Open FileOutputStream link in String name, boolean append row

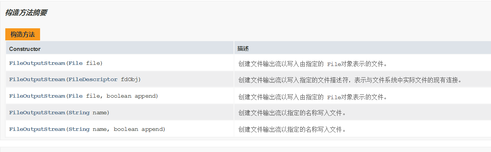(37, 129)
